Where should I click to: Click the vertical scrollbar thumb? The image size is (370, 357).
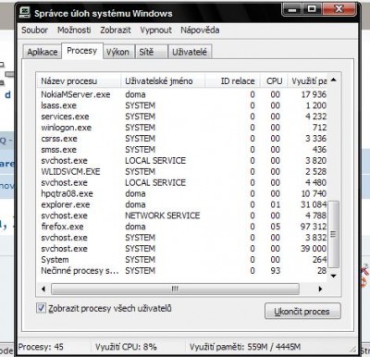click(x=333, y=234)
